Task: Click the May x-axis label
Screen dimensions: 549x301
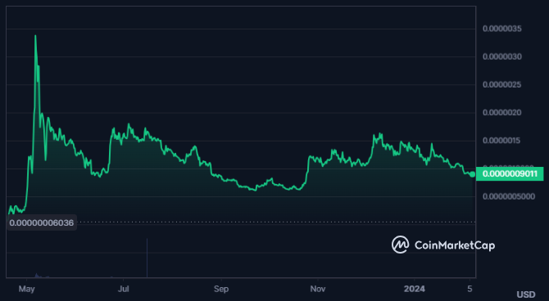Action: coord(26,289)
